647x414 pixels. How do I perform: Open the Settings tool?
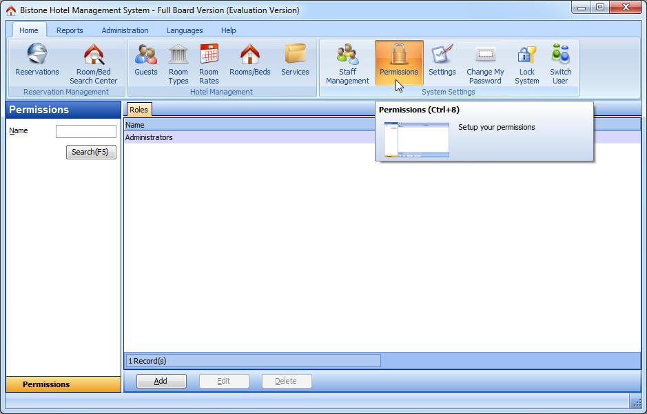[442, 61]
